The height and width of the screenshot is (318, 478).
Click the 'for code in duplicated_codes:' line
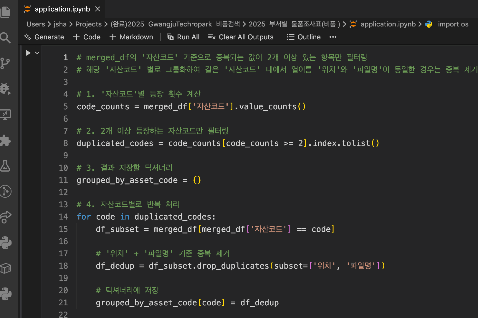point(146,217)
